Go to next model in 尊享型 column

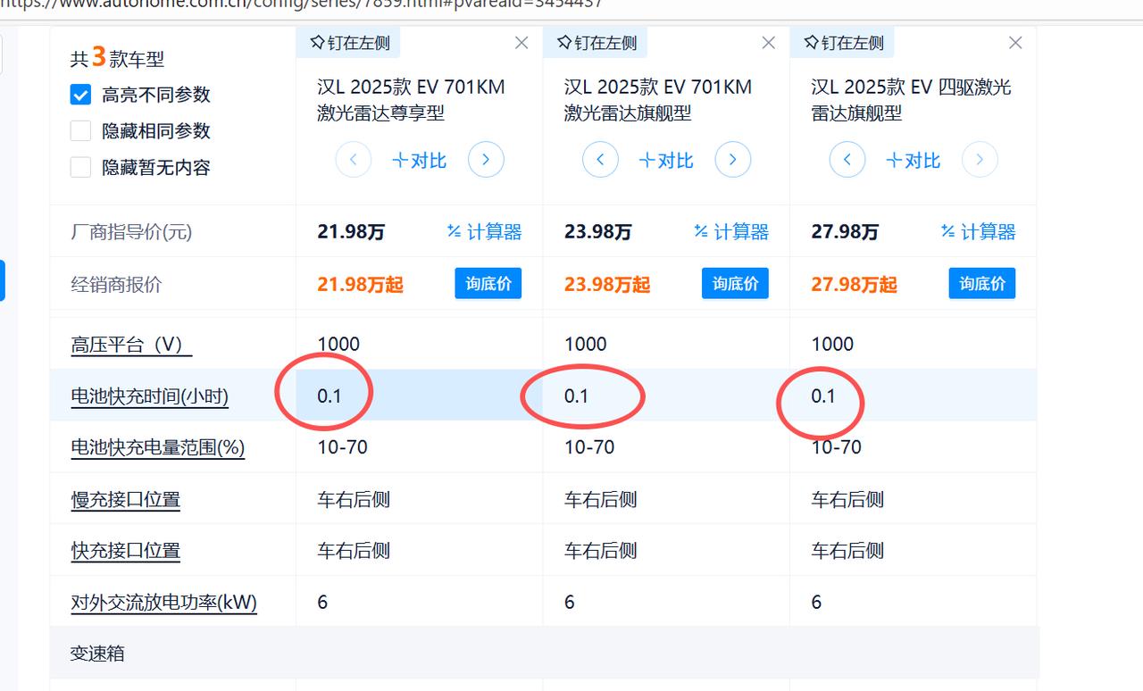click(486, 160)
